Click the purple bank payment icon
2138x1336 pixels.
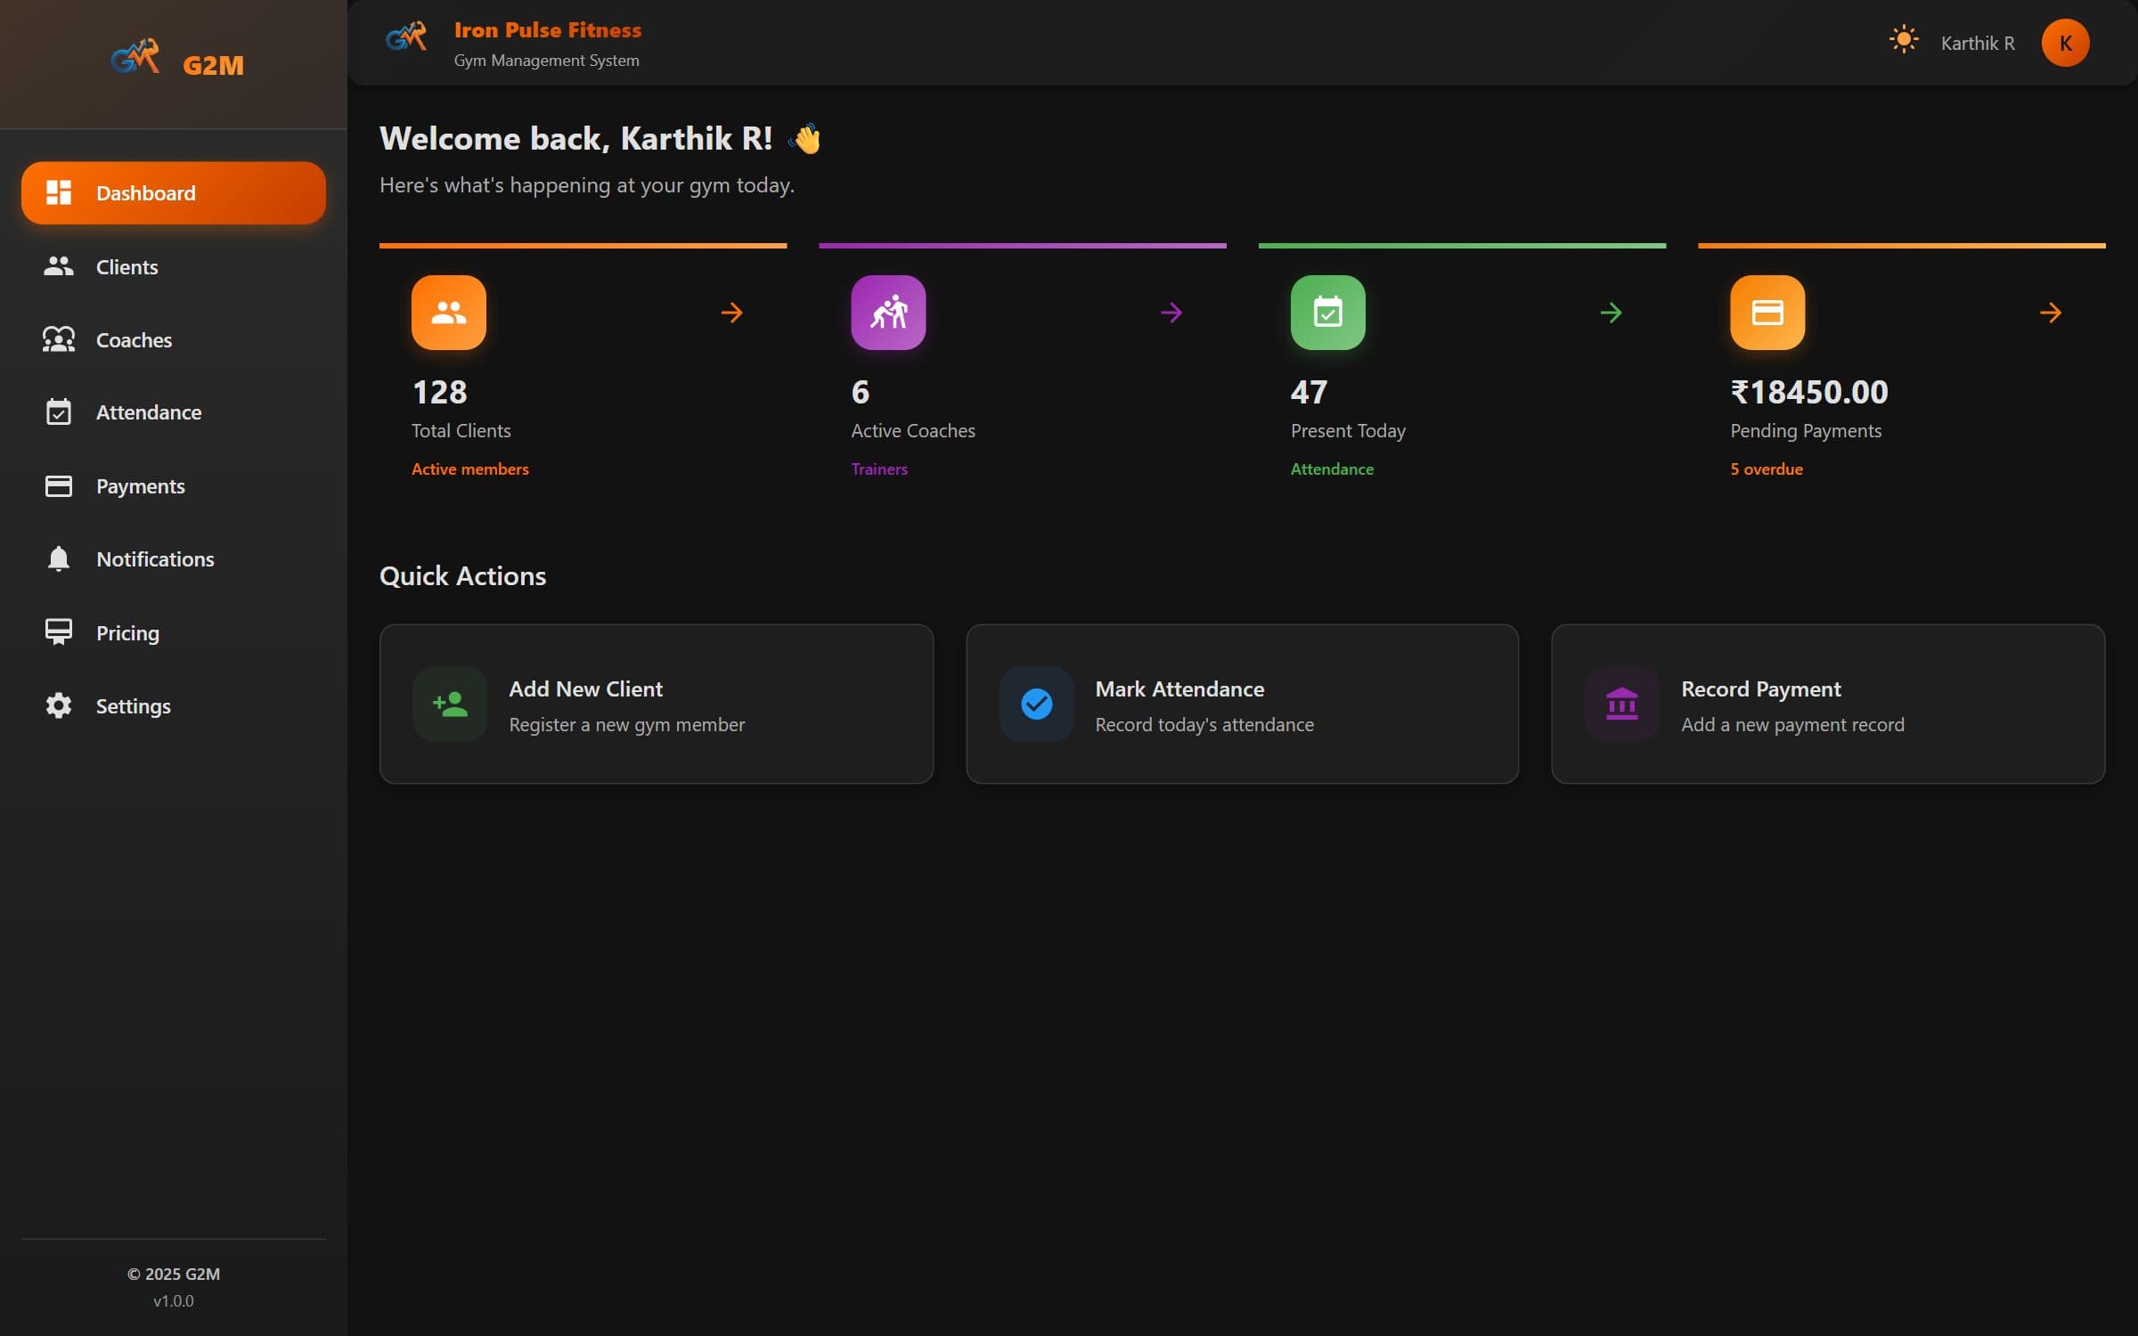1621,704
